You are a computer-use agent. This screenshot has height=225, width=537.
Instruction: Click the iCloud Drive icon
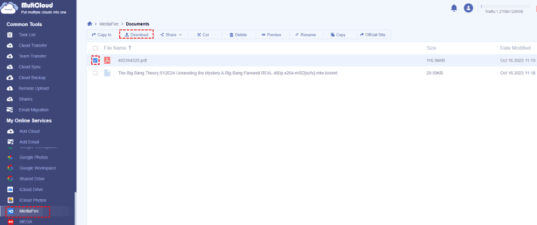(x=10, y=190)
